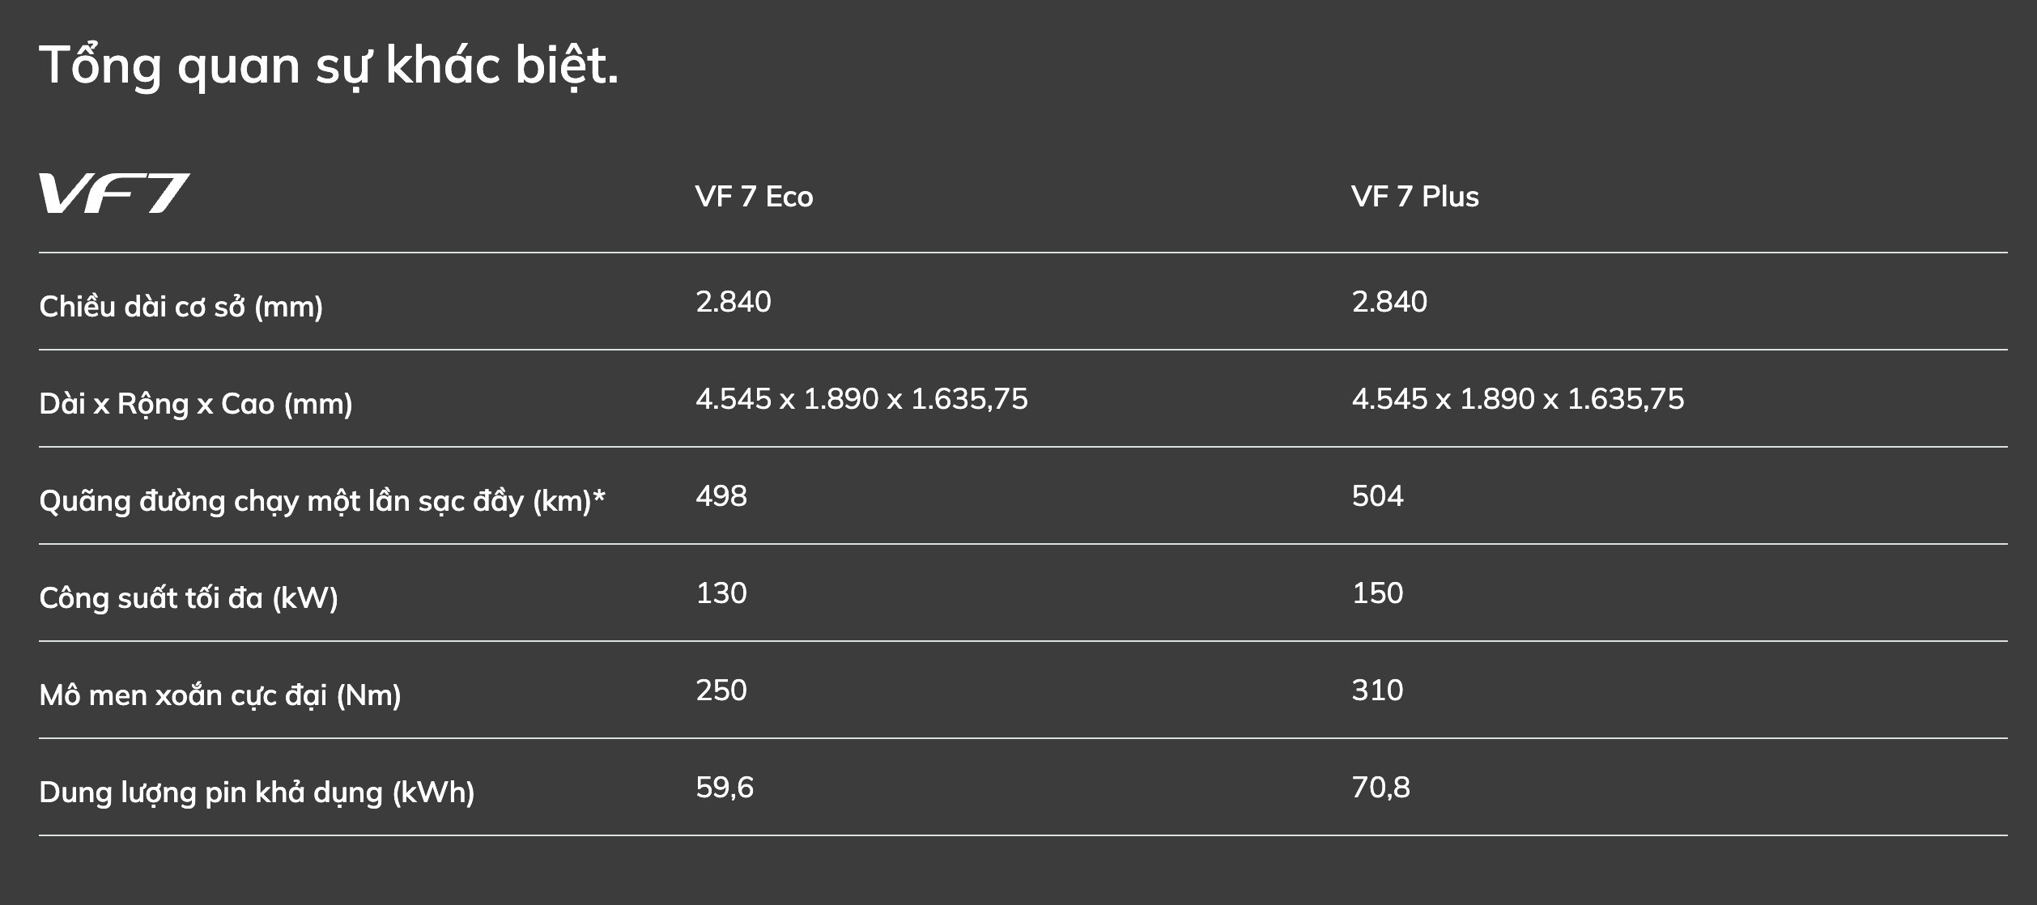Click the 'Dung lượng pin khả dụng (kWh)' label
This screenshot has width=2037, height=905.
[257, 792]
